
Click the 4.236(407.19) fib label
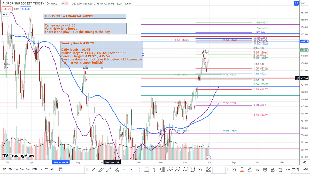(261, 115)
